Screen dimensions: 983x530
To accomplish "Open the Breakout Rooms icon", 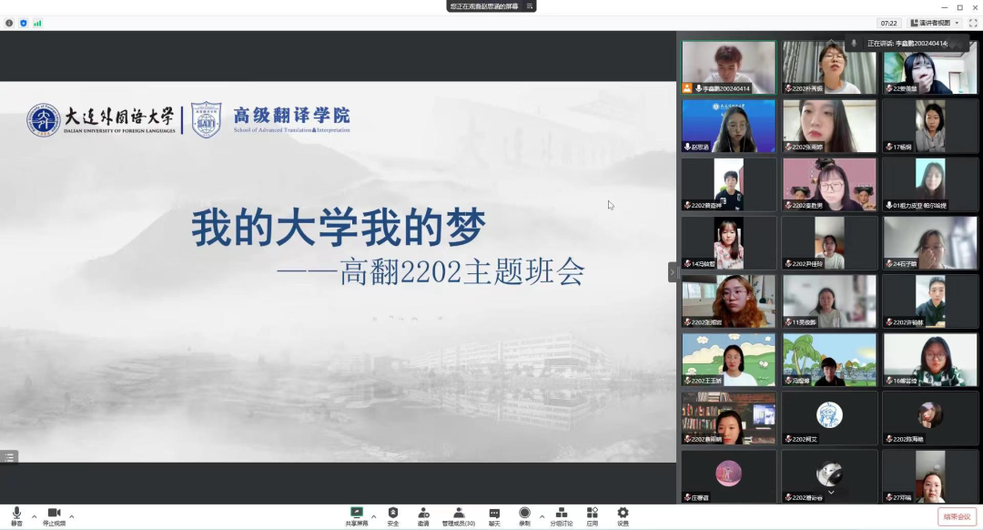I will click(x=562, y=515).
